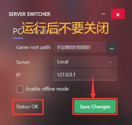The height and width of the screenshot is (125, 132).
Task: Tick the Enable offline mode checkbox
Action: pyautogui.click(x=19, y=89)
